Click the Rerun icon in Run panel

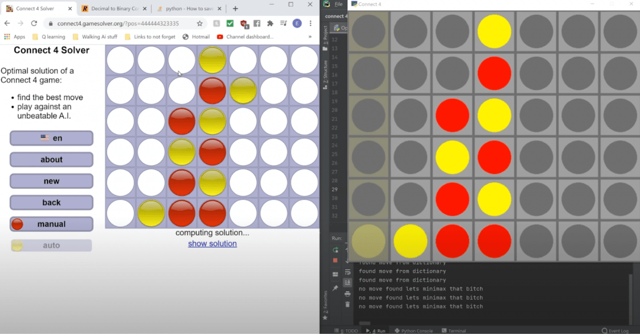click(335, 250)
